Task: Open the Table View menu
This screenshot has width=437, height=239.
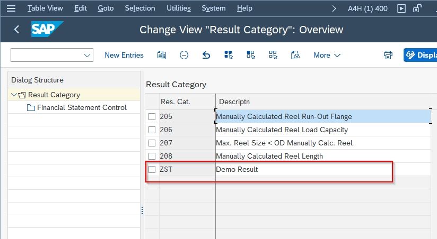Action: point(45,8)
